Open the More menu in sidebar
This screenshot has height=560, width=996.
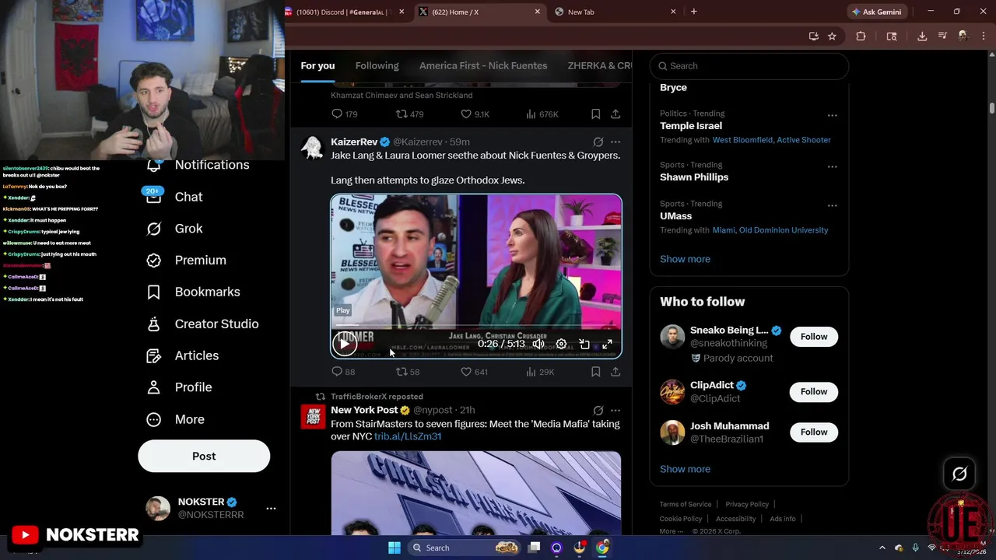[x=175, y=419]
